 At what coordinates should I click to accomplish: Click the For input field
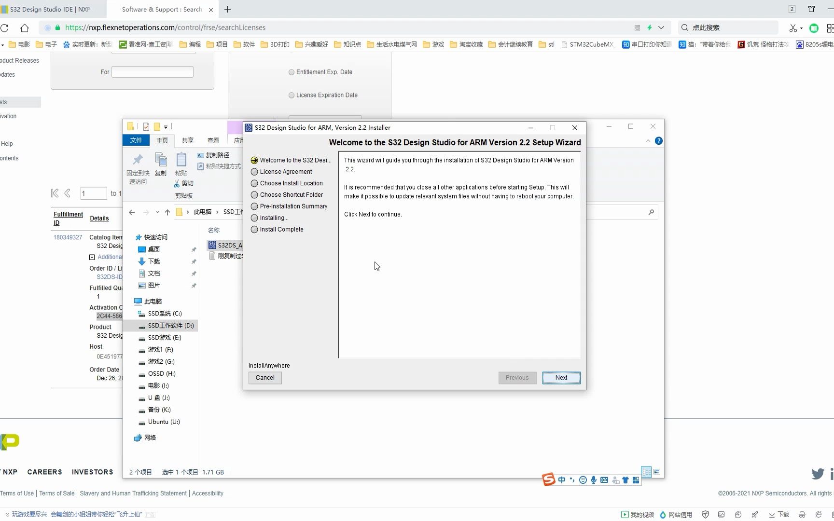[153, 72]
